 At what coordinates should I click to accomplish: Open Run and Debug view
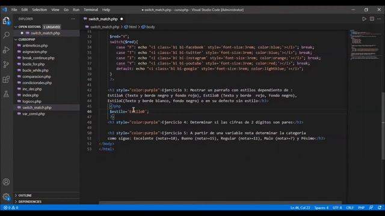(x=6, y=50)
